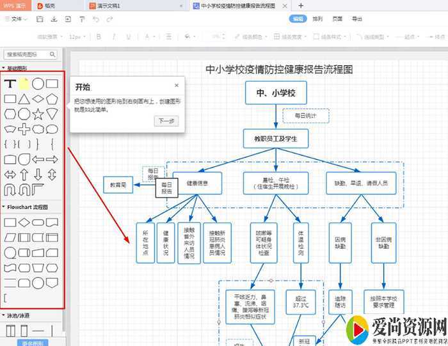Image resolution: width=448 pixels, height=346 pixels.
Task: Close the 开始 tutorial popup
Action: 177,85
